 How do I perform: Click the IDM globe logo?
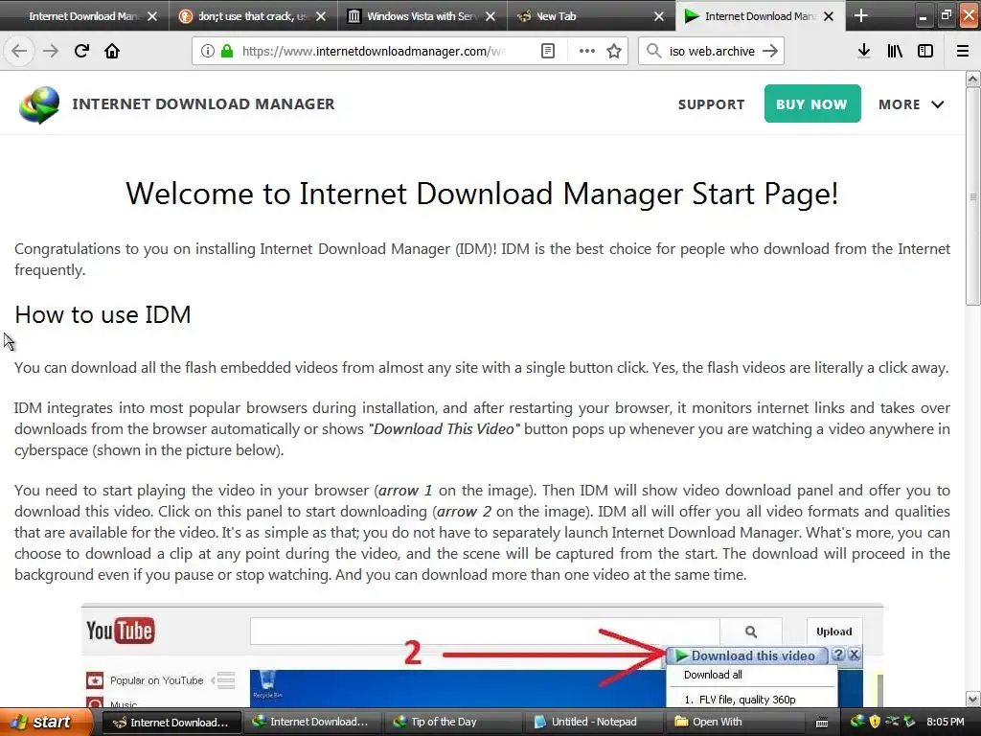point(38,104)
